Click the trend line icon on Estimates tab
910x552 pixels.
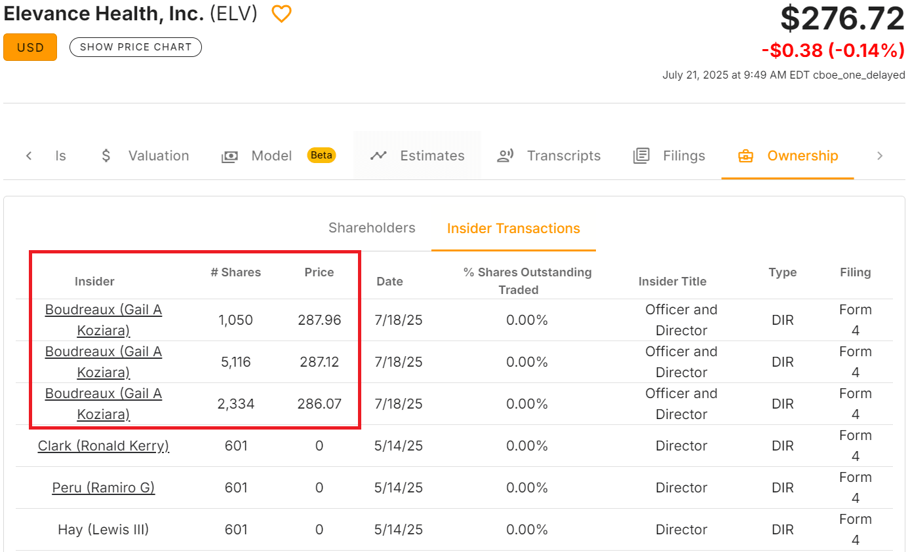[378, 156]
